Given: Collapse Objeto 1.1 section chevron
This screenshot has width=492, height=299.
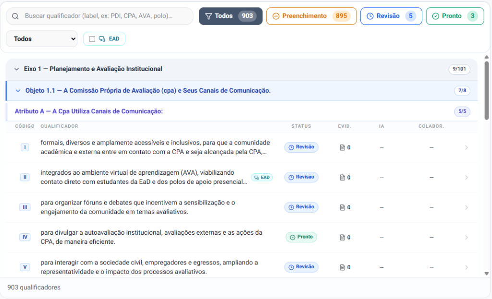Looking at the screenshot, I should [18, 91].
